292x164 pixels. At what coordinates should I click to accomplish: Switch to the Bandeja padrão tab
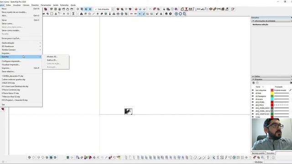pyautogui.click(x=258, y=153)
